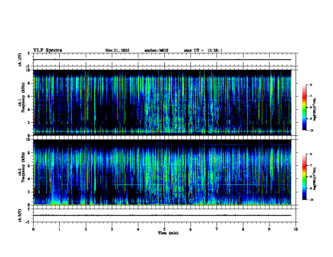Image resolution: width=333 pixels, height=257 pixels.
Task: Click the time axis tick label "1"
Action: [59, 229]
